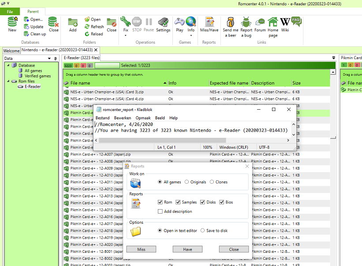362x266 pixels.
Task: Open Bestand menu in Kladblok
Action: pyautogui.click(x=102, y=118)
